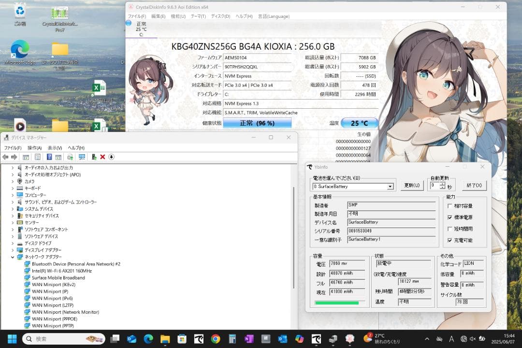Image resolution: width=522 pixels, height=348 pixels.
Task: Click the Forward arrow in Device Manager toolbar
Action: coord(14,157)
